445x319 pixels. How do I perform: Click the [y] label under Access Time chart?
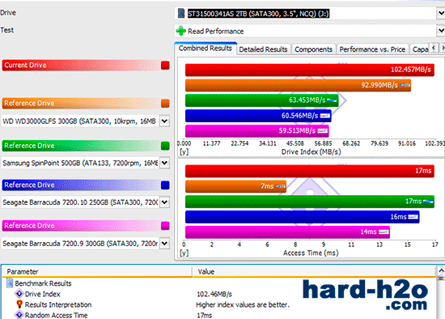[x=184, y=253]
